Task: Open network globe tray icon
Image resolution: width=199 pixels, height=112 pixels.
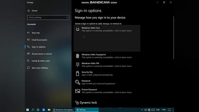Action: tap(149, 110)
